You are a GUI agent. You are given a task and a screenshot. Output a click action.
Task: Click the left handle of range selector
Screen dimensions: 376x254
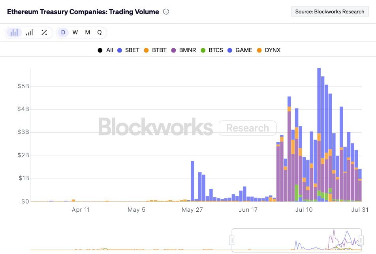[x=231, y=240]
